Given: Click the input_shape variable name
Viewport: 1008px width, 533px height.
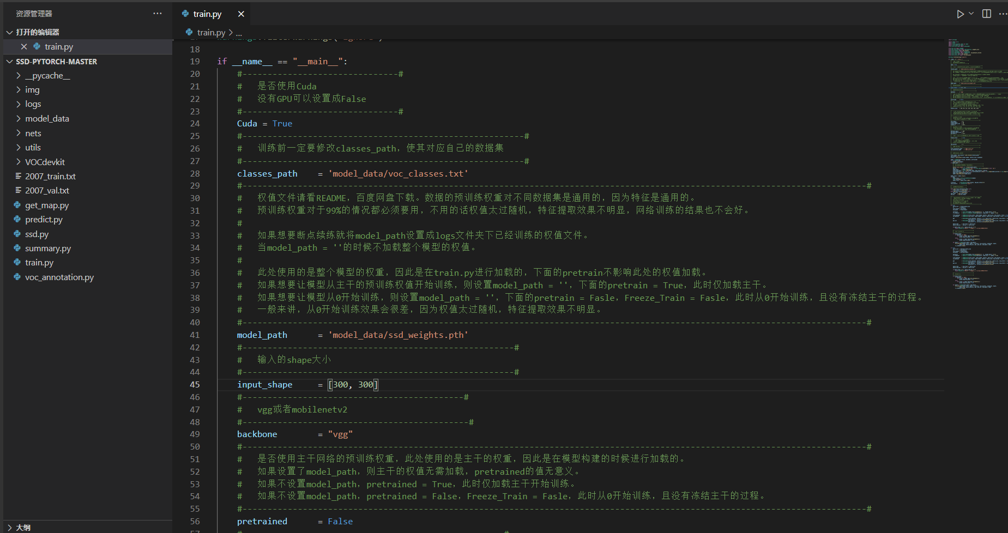Looking at the screenshot, I should click(264, 385).
